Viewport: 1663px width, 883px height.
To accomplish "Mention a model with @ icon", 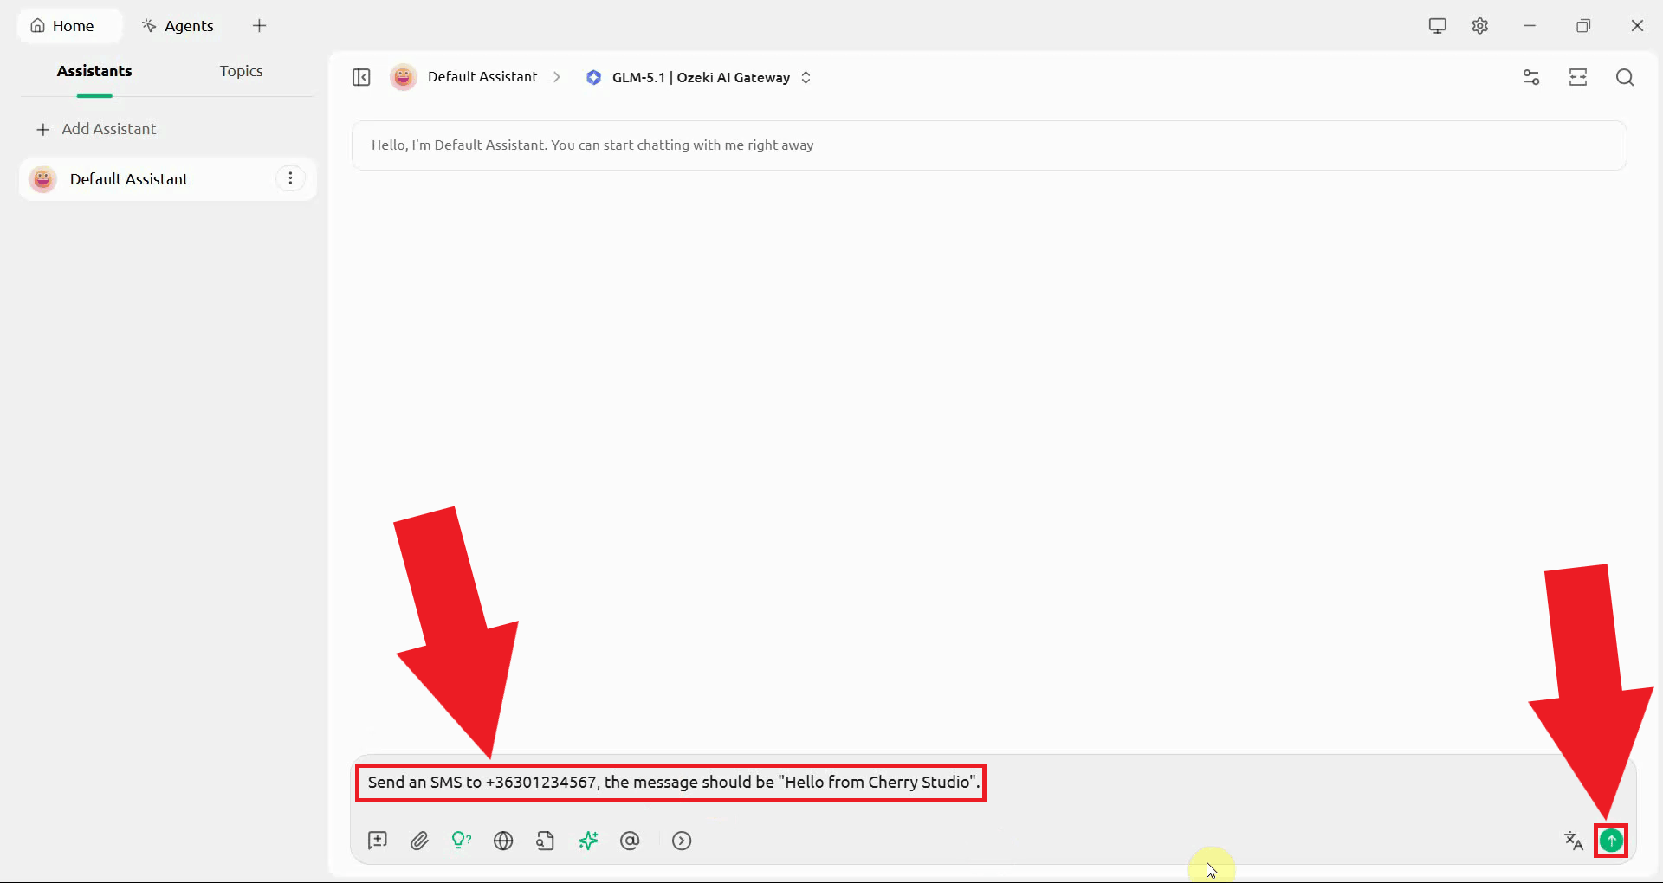I will [x=630, y=841].
